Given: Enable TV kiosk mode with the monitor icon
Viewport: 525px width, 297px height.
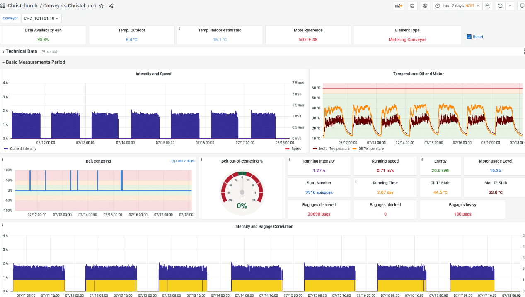Looking at the screenshot, I should 522,5.
